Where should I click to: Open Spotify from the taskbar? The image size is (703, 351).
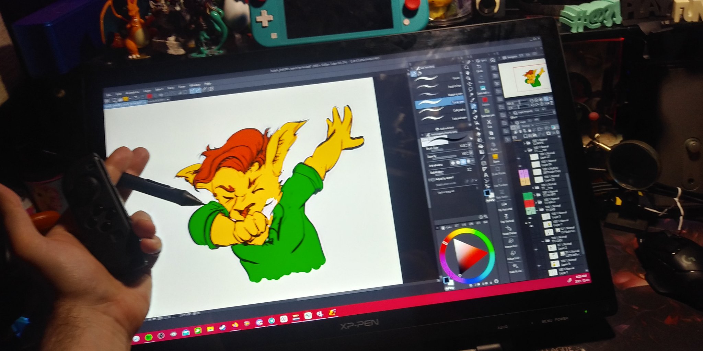[x=148, y=337]
